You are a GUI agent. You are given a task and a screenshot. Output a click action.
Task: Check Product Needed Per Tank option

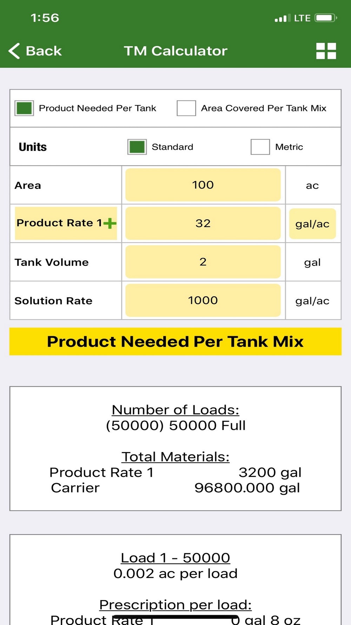(x=24, y=108)
